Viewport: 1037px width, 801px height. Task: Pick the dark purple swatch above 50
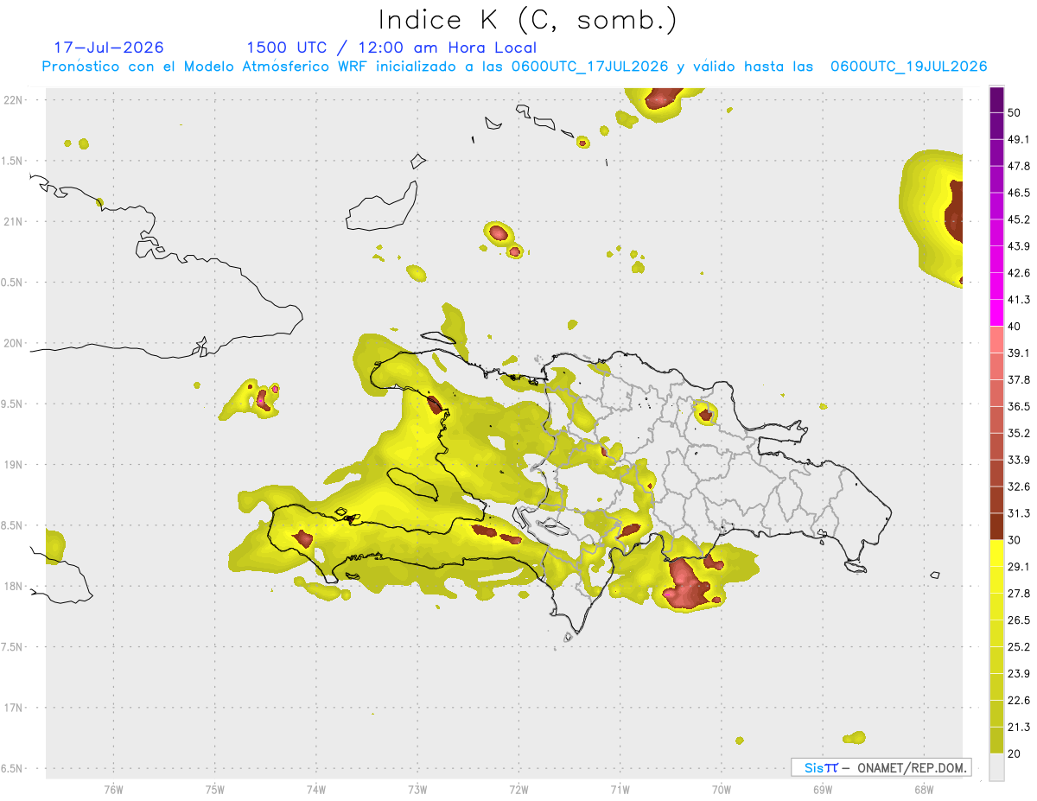997,99
